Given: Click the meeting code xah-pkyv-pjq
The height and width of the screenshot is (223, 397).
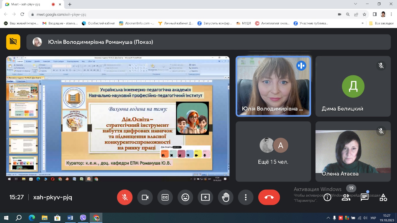Looking at the screenshot, I should pos(53,197).
